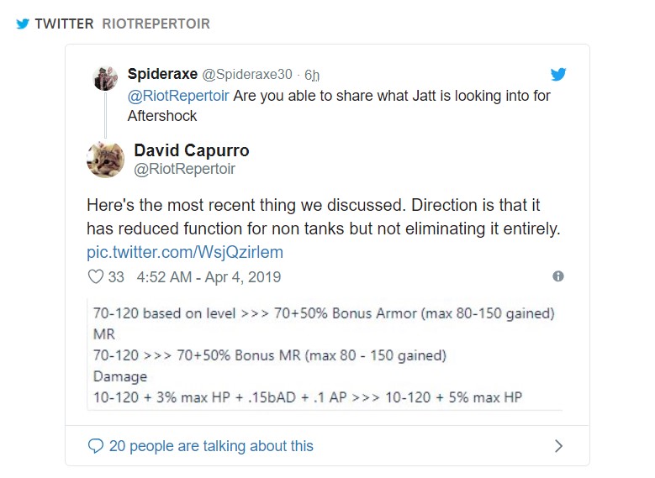This screenshot has height=478, width=655.
Task: Click the speech bubble reply icon
Action: tap(96, 446)
